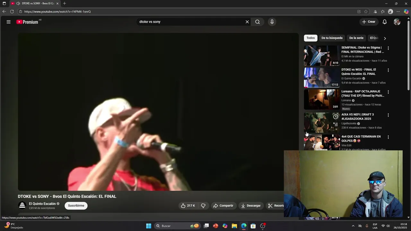
Task: Start voice search with the microphone icon
Action: pyautogui.click(x=272, y=22)
